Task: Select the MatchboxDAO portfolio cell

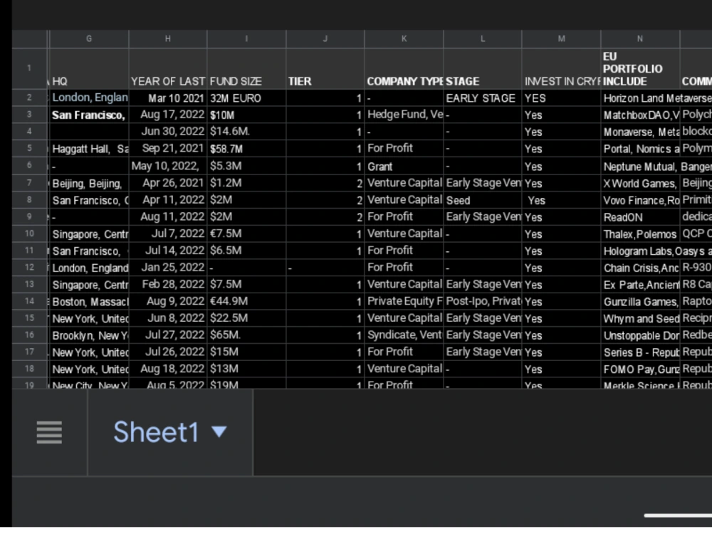Action: (x=640, y=115)
